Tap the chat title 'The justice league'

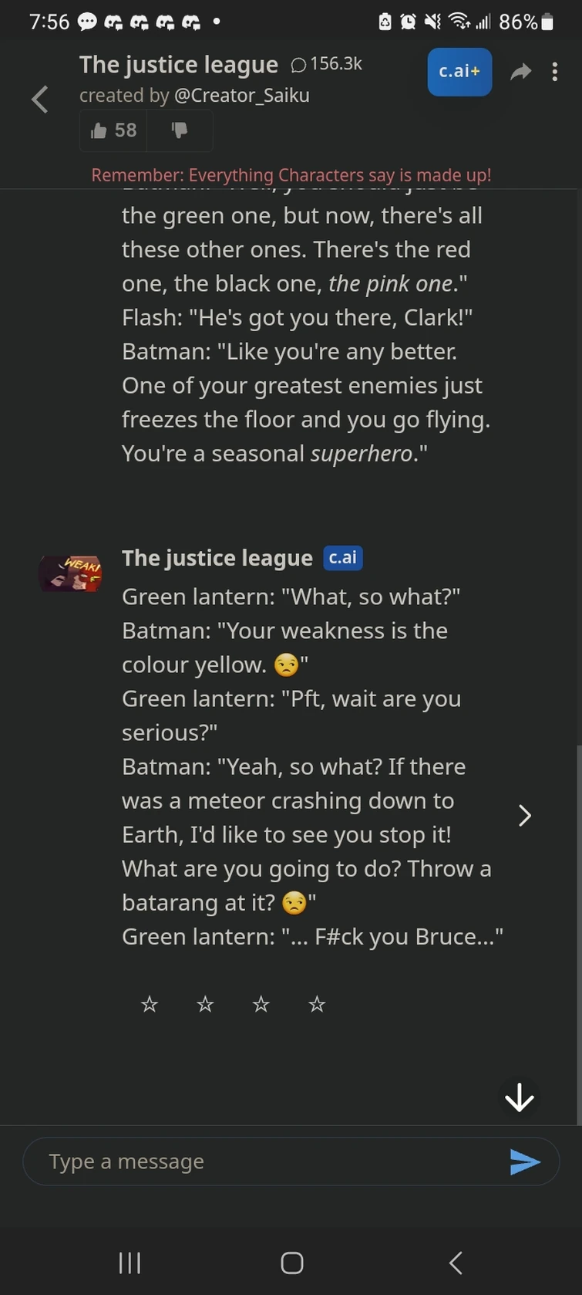coord(178,65)
